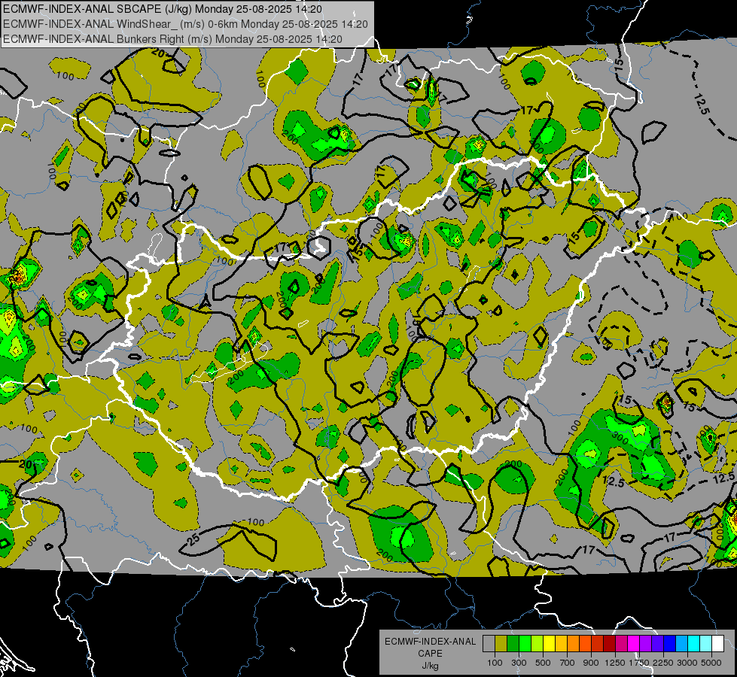Click the 25 contour label on map
The height and width of the screenshot is (677, 737).
(x=193, y=539)
